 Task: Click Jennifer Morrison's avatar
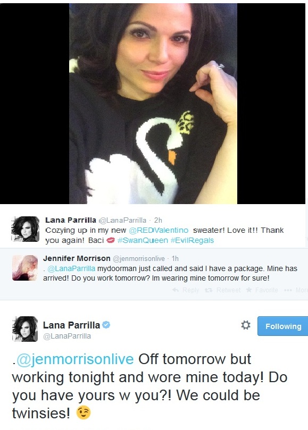[25, 268]
